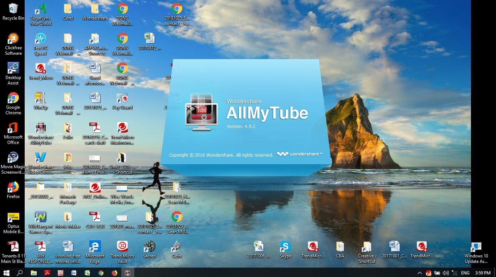Open 20170812 Excel spreadsheet icon

coord(150,42)
